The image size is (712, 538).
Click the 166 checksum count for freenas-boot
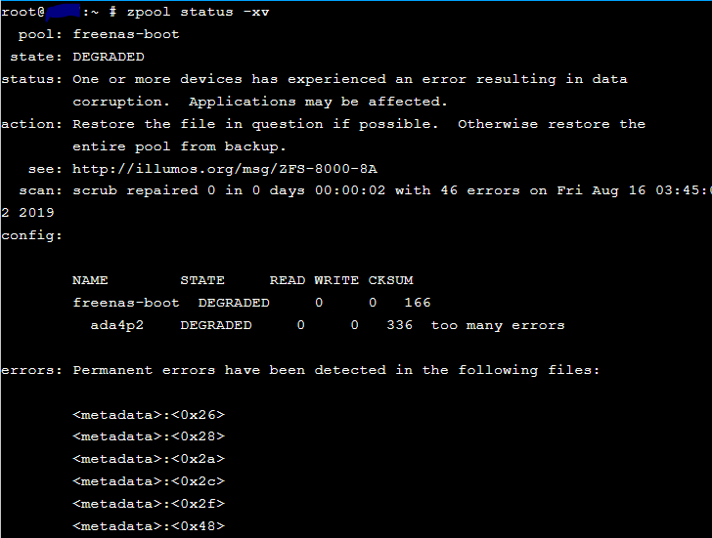click(418, 303)
